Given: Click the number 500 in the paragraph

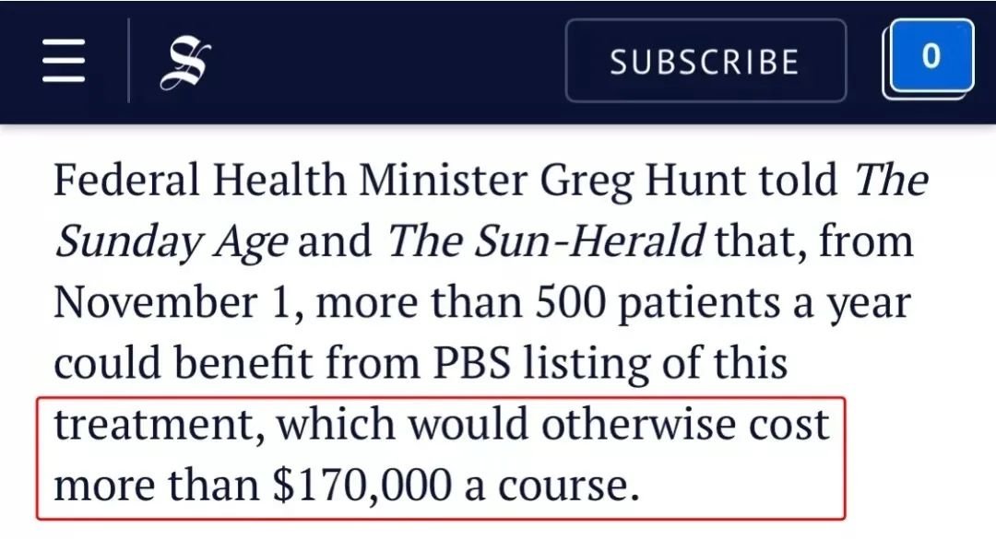Looking at the screenshot, I should point(571,302).
